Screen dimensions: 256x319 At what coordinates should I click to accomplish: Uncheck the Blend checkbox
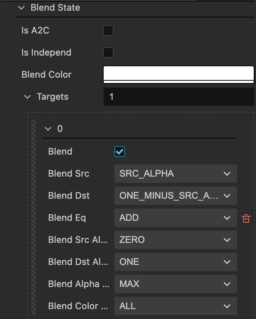120,152
